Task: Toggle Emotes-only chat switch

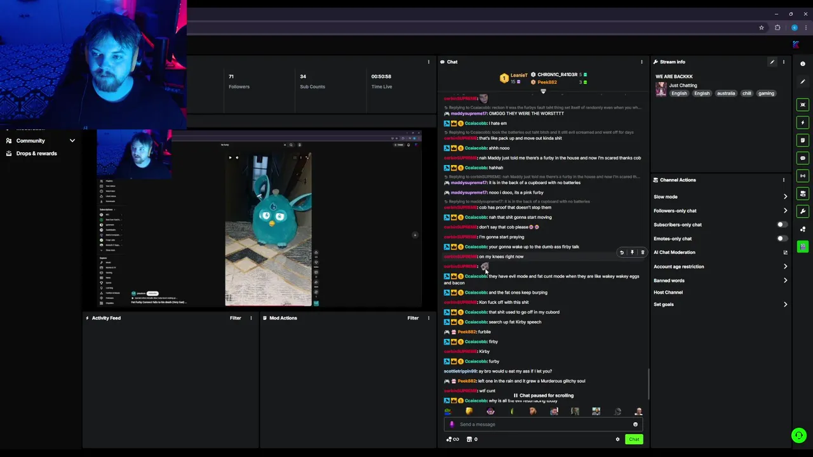Action: [x=782, y=239]
